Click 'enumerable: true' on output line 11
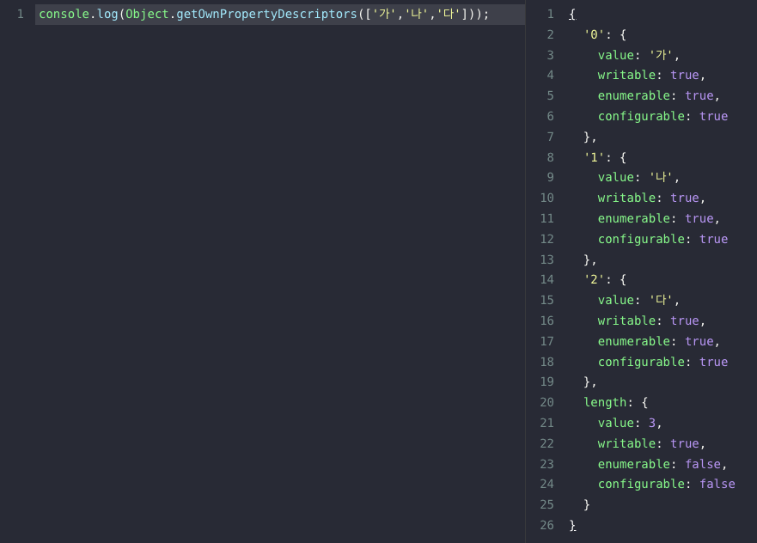The height and width of the screenshot is (543, 757). (656, 218)
